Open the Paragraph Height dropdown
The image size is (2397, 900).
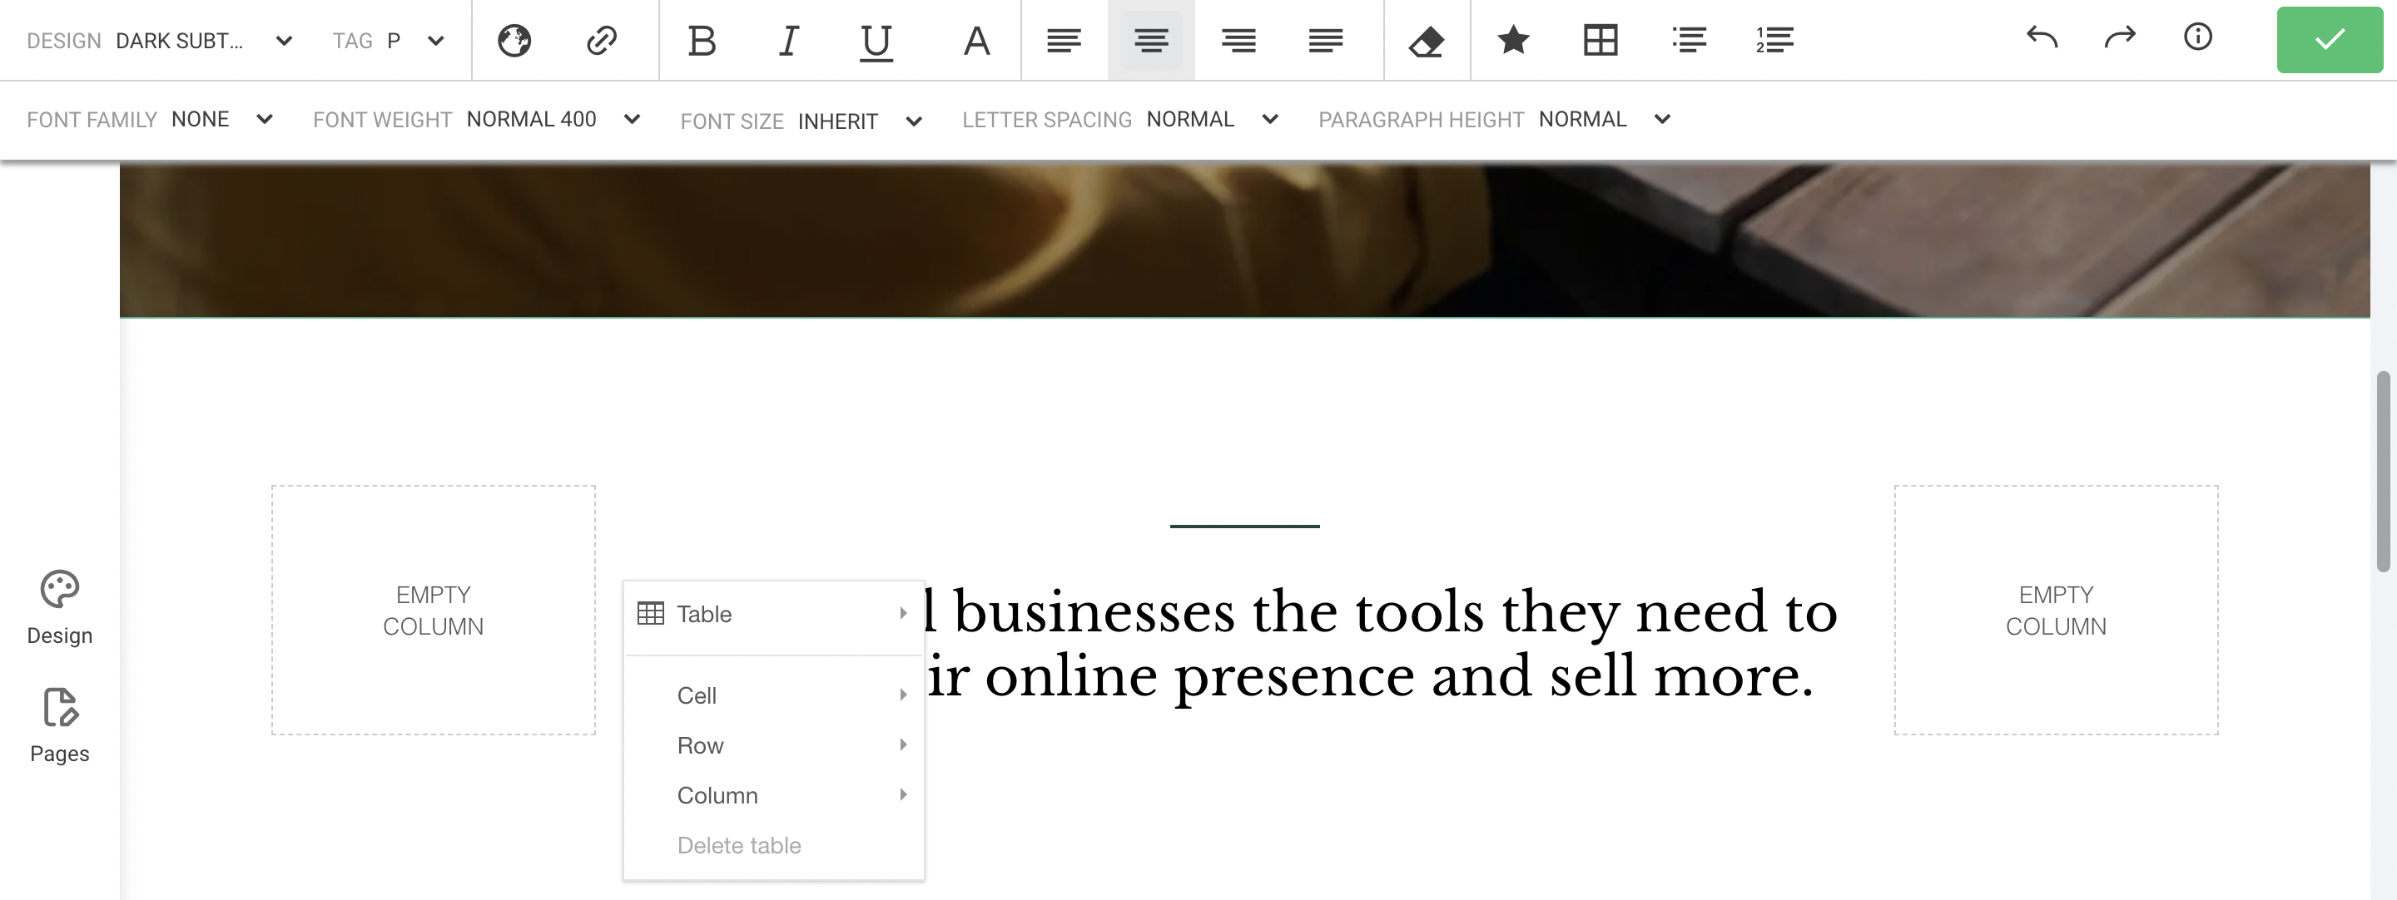[x=1495, y=119]
